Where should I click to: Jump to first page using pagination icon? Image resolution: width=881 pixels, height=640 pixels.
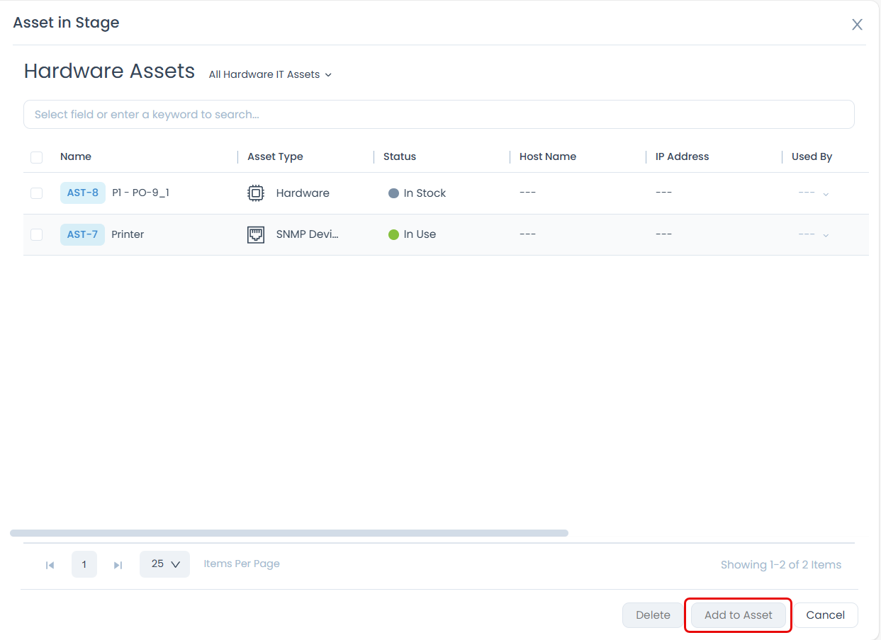(x=50, y=564)
